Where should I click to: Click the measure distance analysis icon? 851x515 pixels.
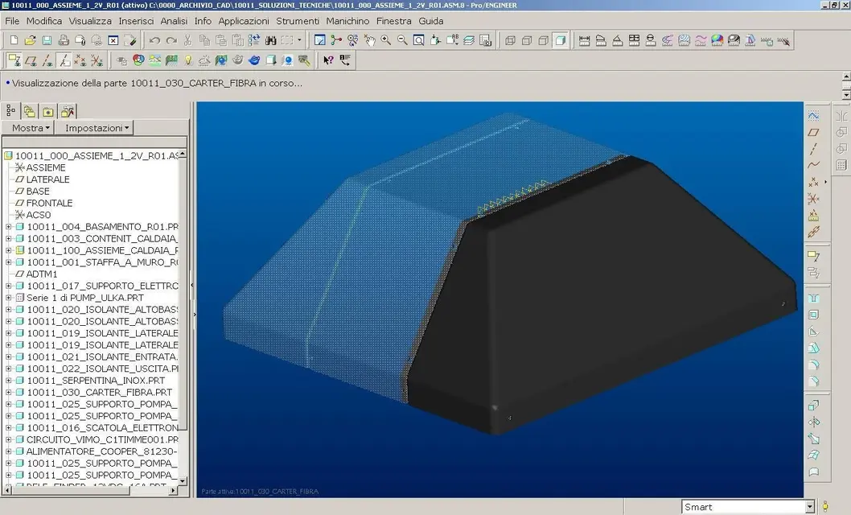coord(585,40)
